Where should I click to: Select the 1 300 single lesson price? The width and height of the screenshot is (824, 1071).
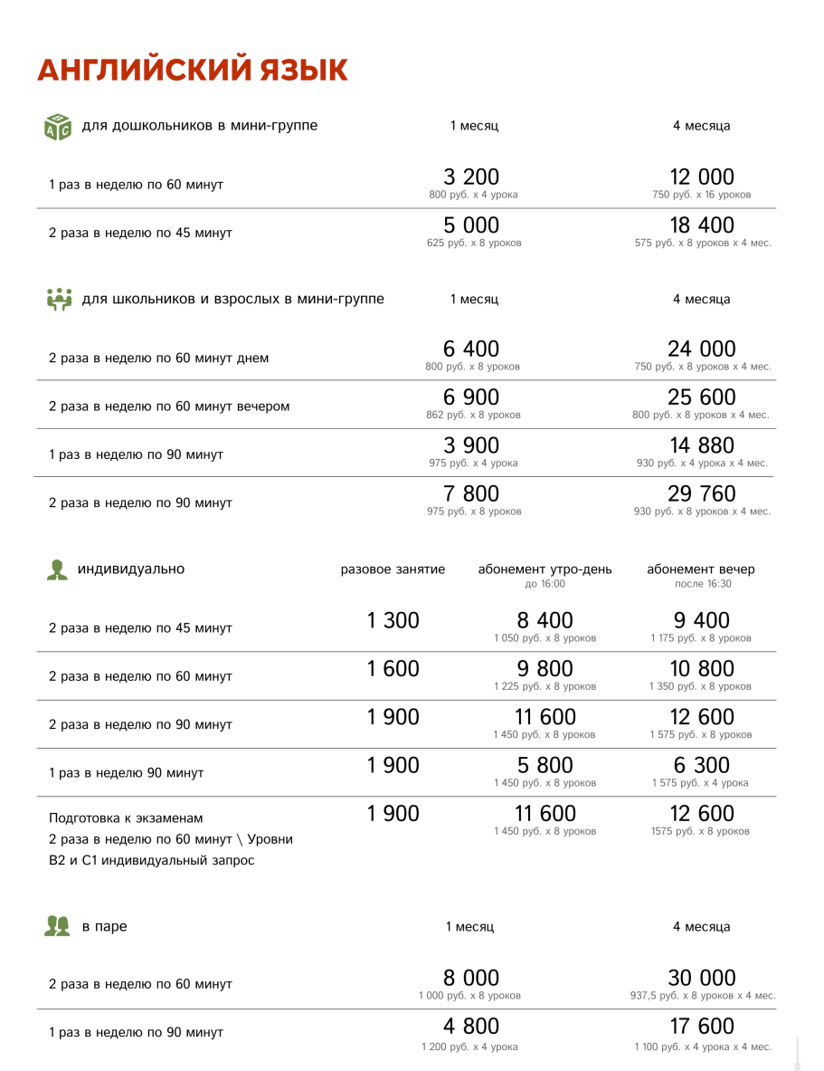[393, 621]
